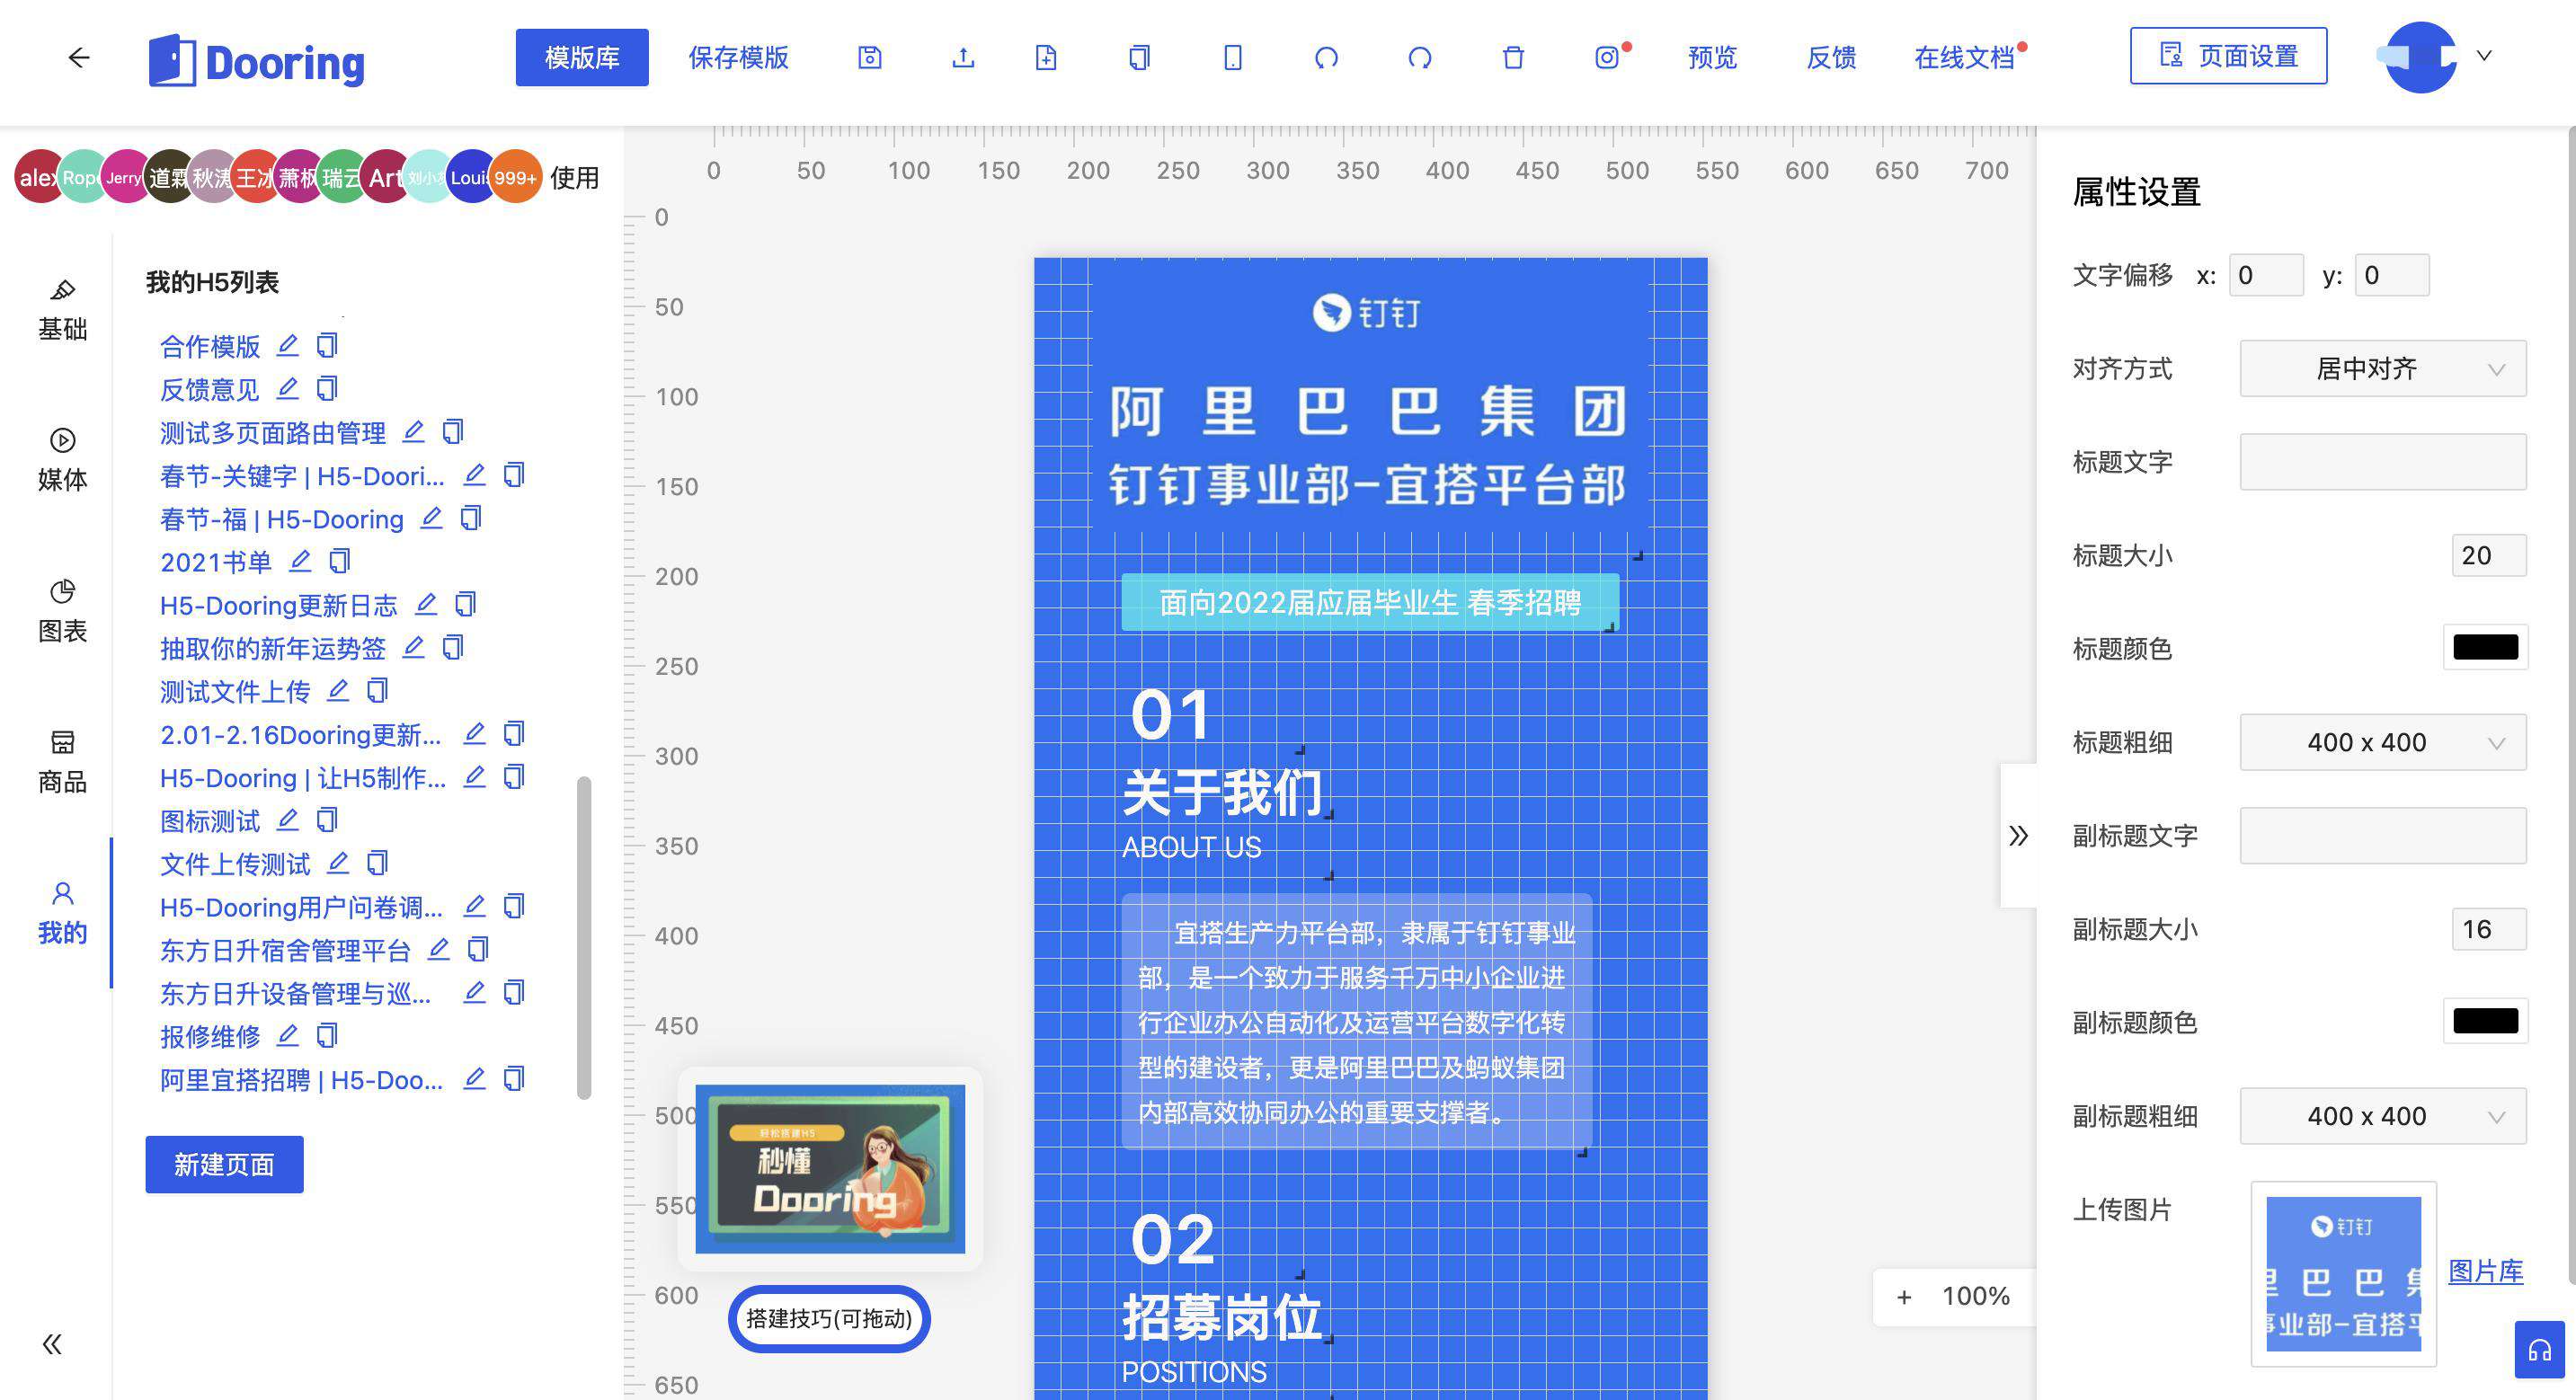The image size is (2576, 1400).
Task: Click copy icon for 2021书单
Action: pos(340,561)
